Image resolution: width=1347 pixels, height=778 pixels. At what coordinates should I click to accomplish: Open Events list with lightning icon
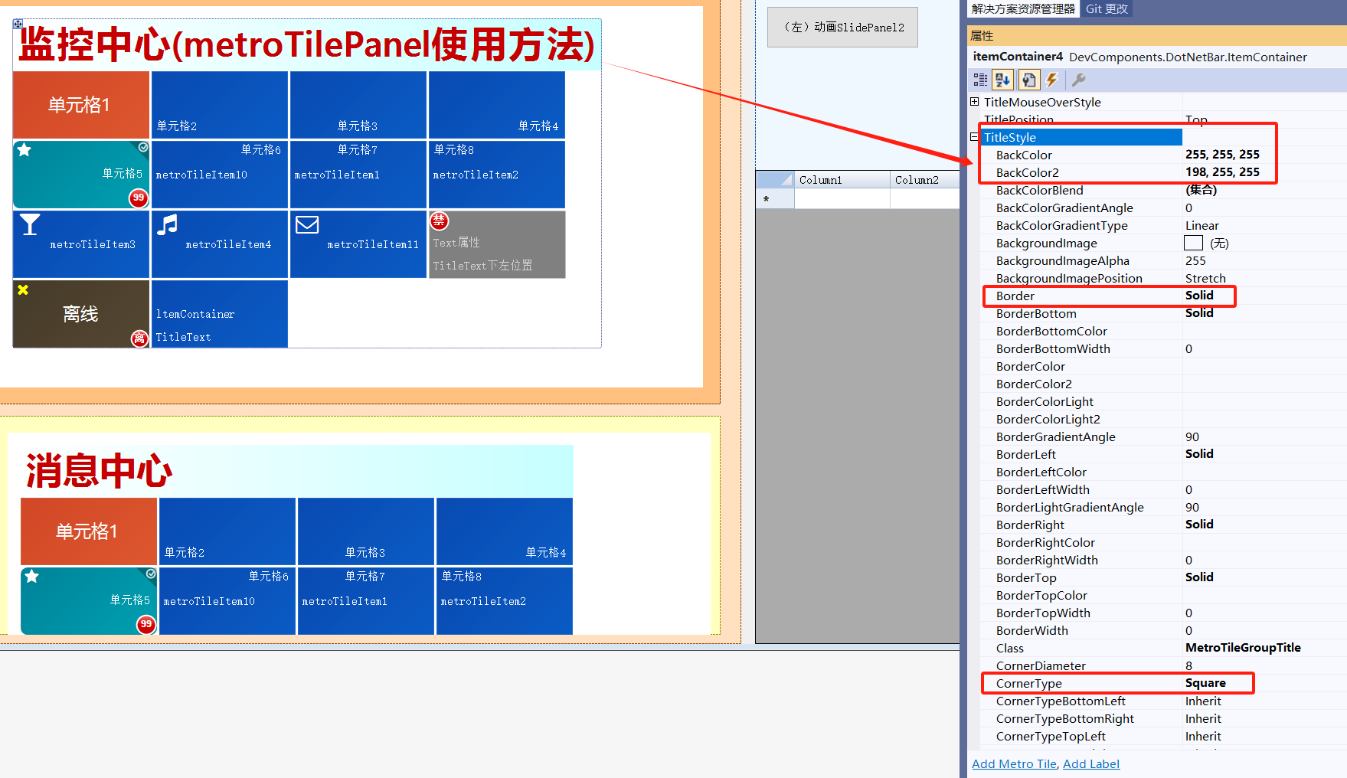[1052, 80]
